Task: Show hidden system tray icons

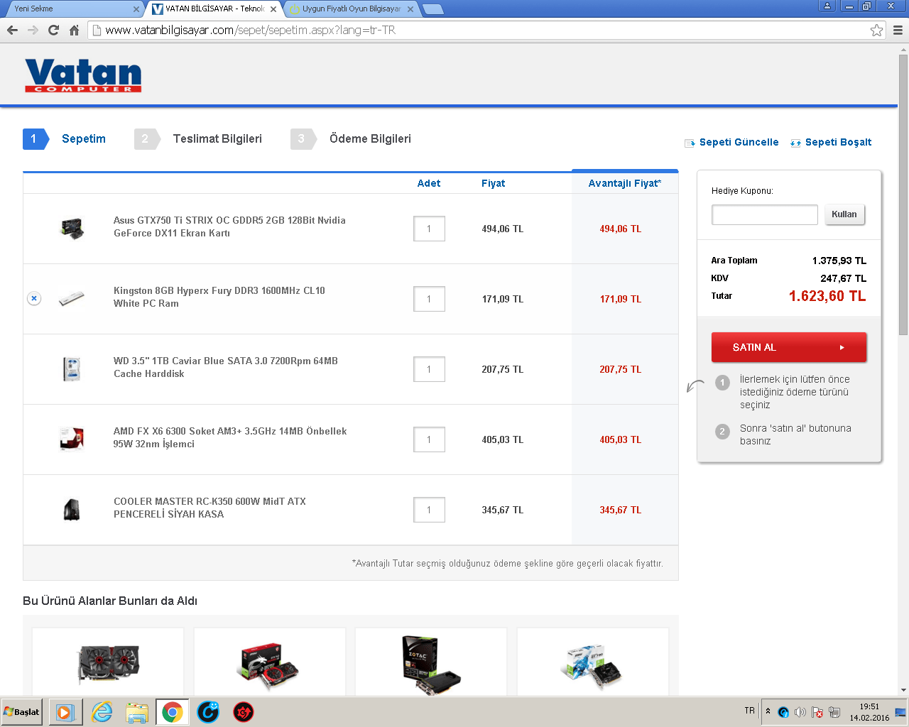Action: click(768, 711)
